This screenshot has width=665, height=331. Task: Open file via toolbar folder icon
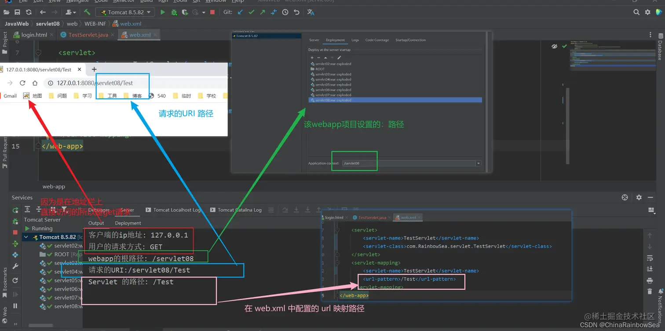6,12
